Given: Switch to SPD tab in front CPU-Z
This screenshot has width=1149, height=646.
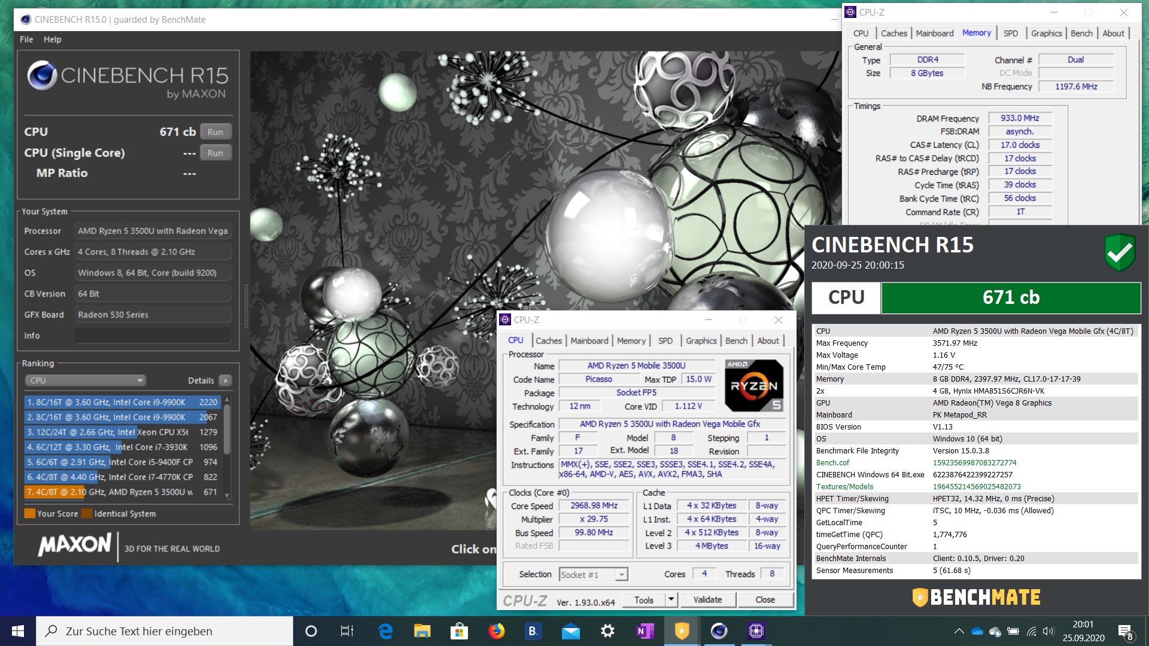Looking at the screenshot, I should pos(665,341).
